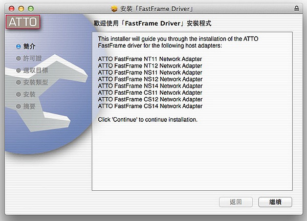Select the blue 簡介 step bullet
The image size is (307, 221).
(18, 47)
